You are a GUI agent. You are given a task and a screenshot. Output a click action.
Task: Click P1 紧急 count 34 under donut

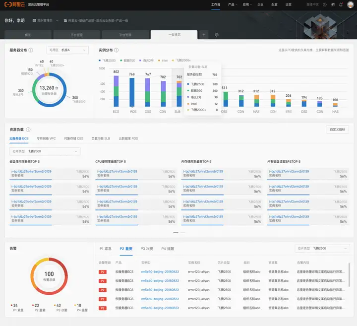click(15, 305)
